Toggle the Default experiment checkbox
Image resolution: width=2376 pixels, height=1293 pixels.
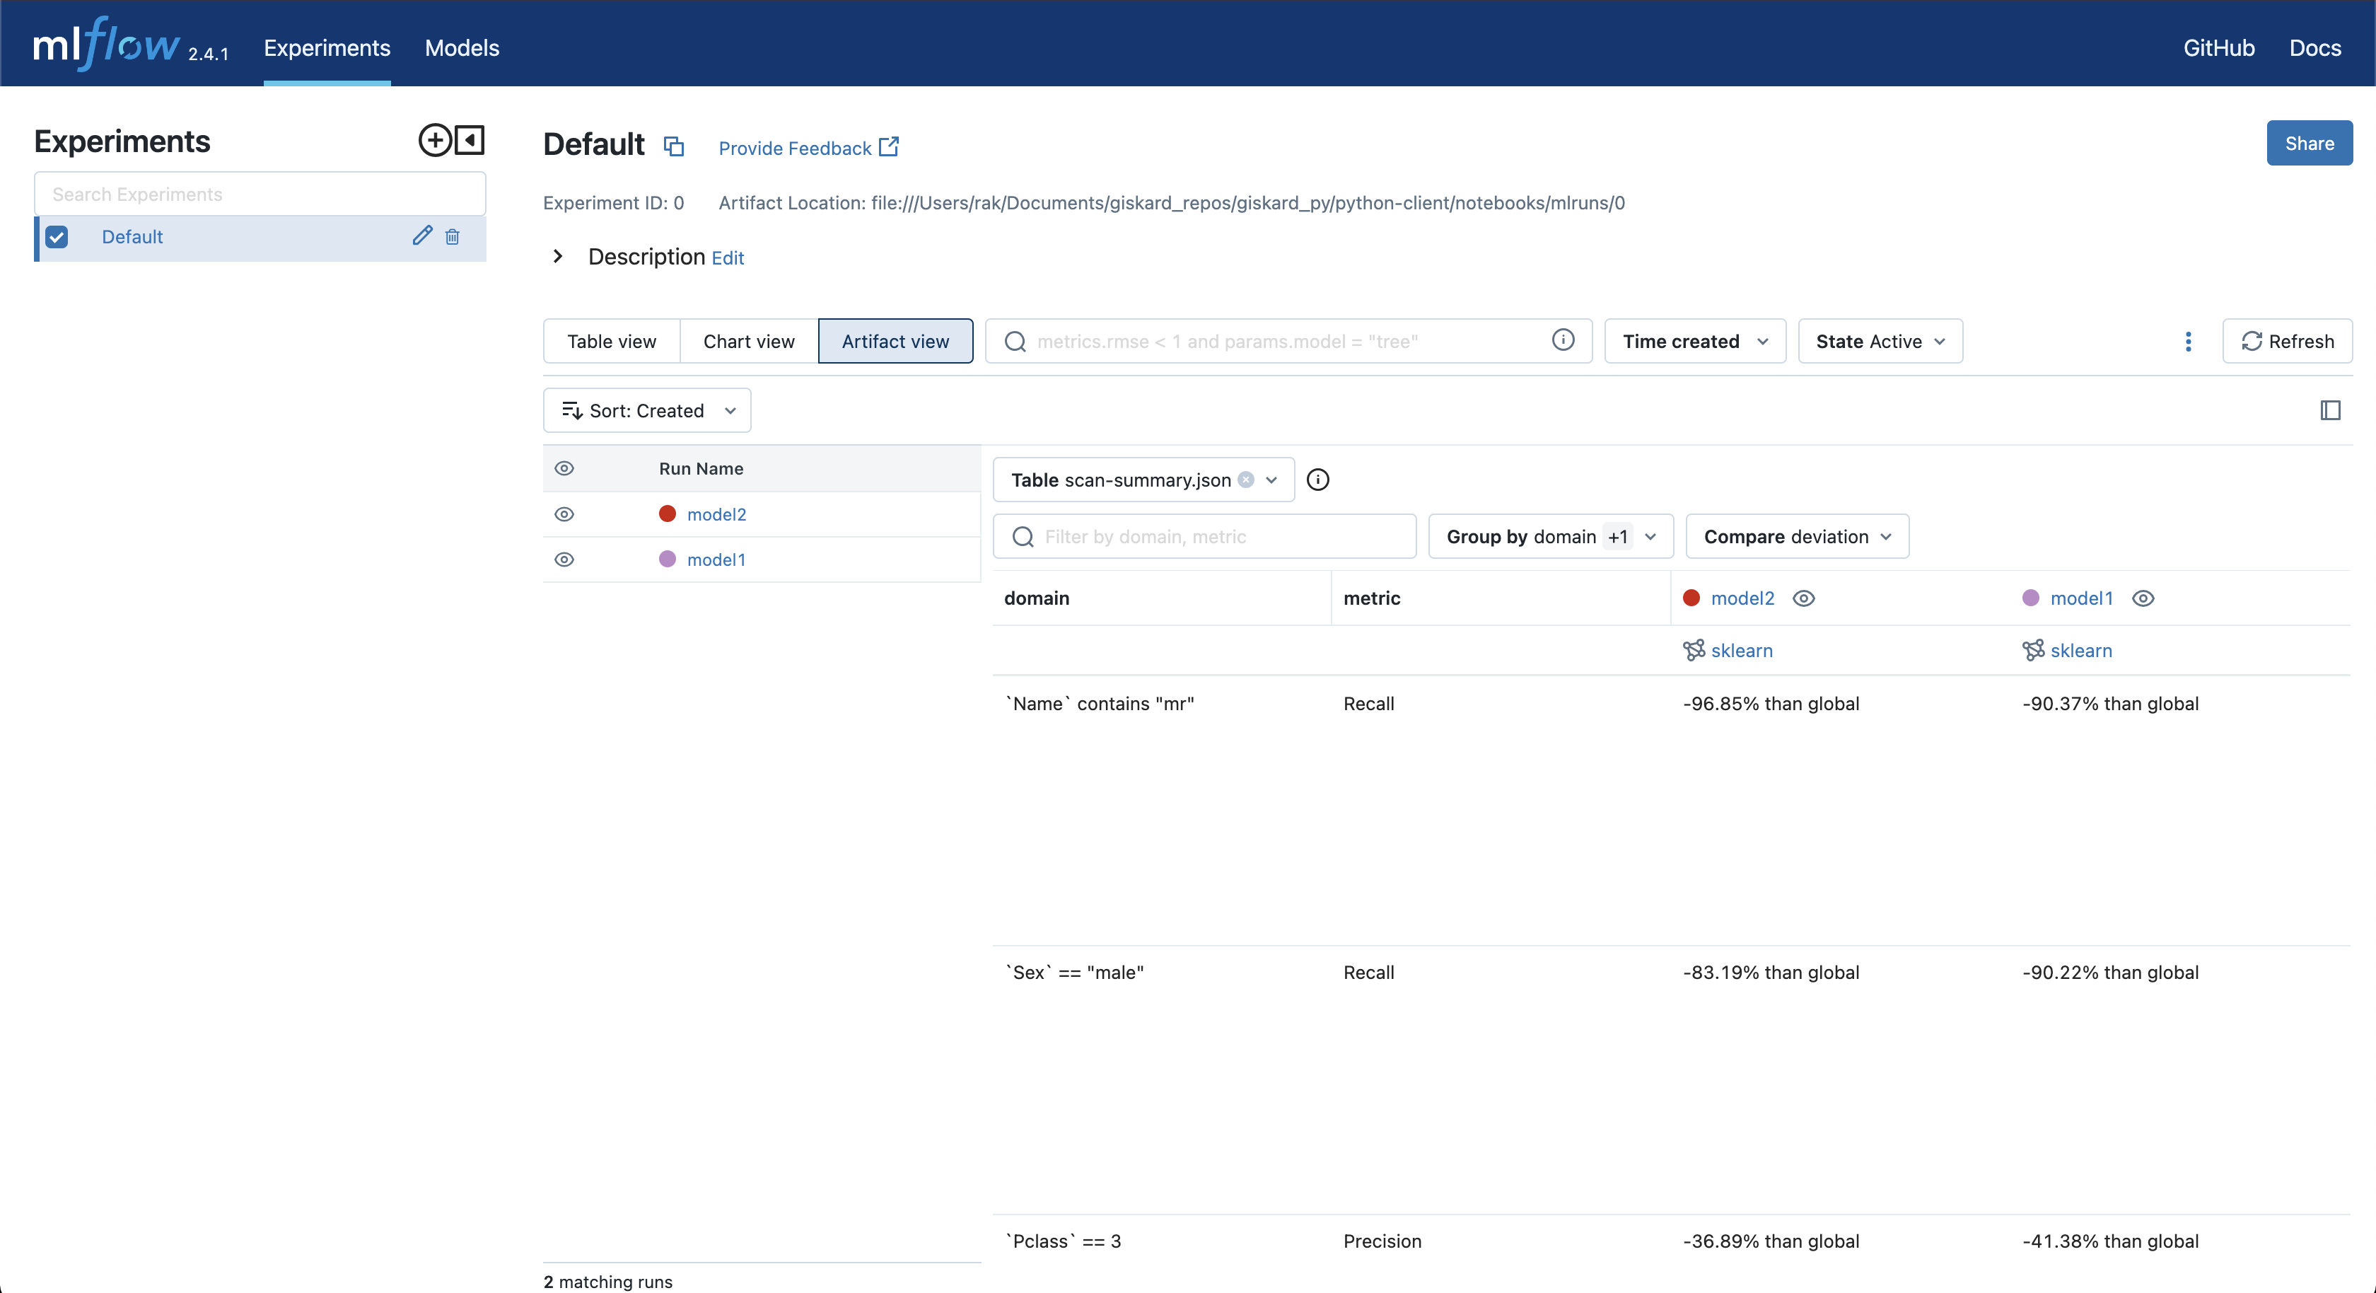[57, 237]
